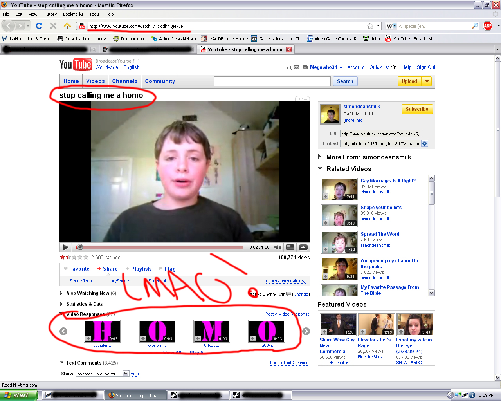Click the Firefox reload button
The height and width of the screenshot is (401, 501).
coord(39,26)
